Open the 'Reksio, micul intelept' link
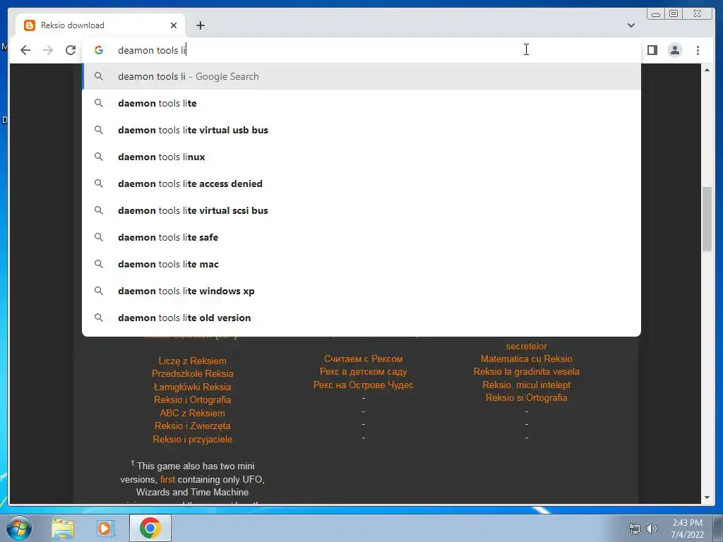The width and height of the screenshot is (723, 542). tap(526, 385)
